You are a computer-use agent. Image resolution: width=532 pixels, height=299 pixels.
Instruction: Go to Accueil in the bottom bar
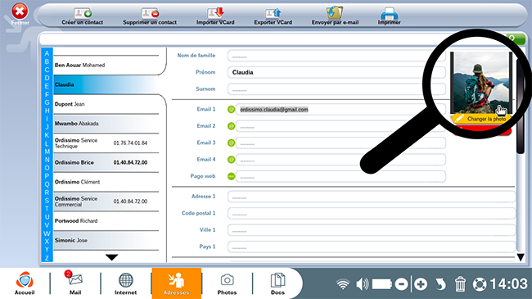tap(25, 283)
